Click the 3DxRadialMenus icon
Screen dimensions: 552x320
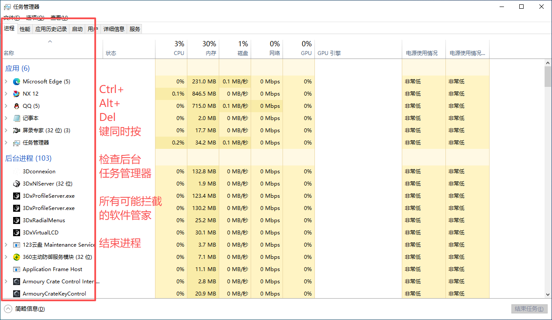click(x=17, y=220)
